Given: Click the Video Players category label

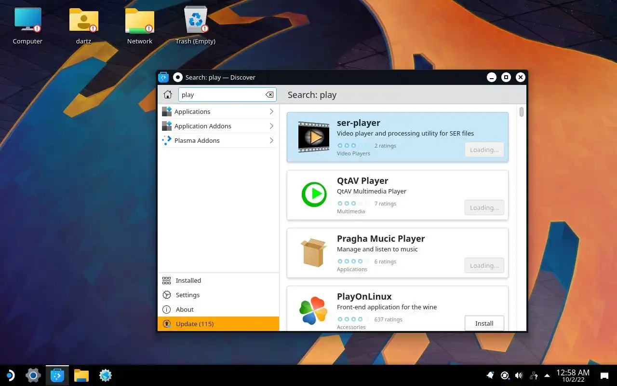Looking at the screenshot, I should tap(353, 153).
